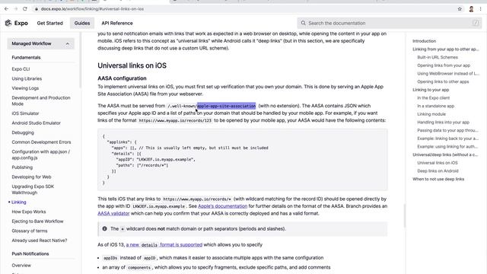Jump to Linking to your app section
This screenshot has height=274, width=487.
point(431,90)
